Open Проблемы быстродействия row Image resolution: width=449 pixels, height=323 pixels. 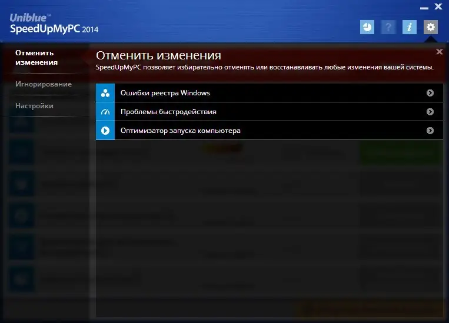270,112
